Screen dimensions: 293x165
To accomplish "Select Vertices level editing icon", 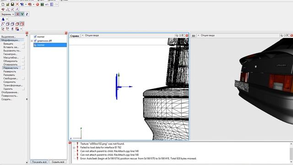I will pos(3,24).
